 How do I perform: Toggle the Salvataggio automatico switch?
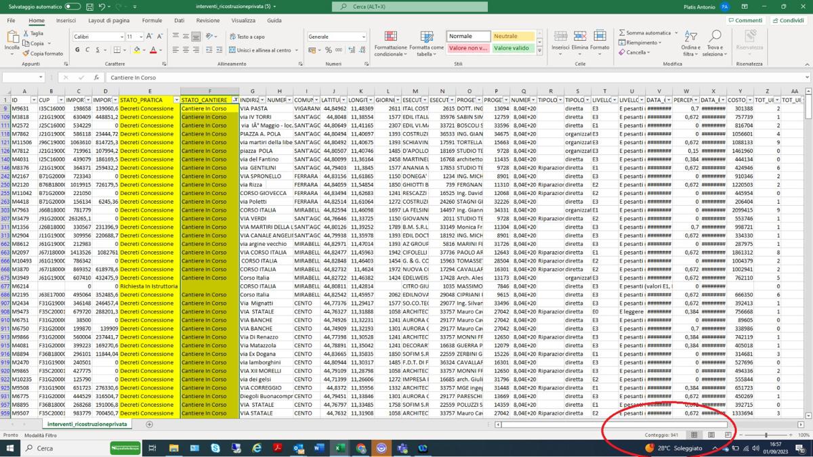pos(72,7)
